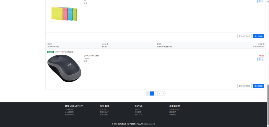Click the next page chevron in pagination

pyautogui.click(x=163, y=93)
